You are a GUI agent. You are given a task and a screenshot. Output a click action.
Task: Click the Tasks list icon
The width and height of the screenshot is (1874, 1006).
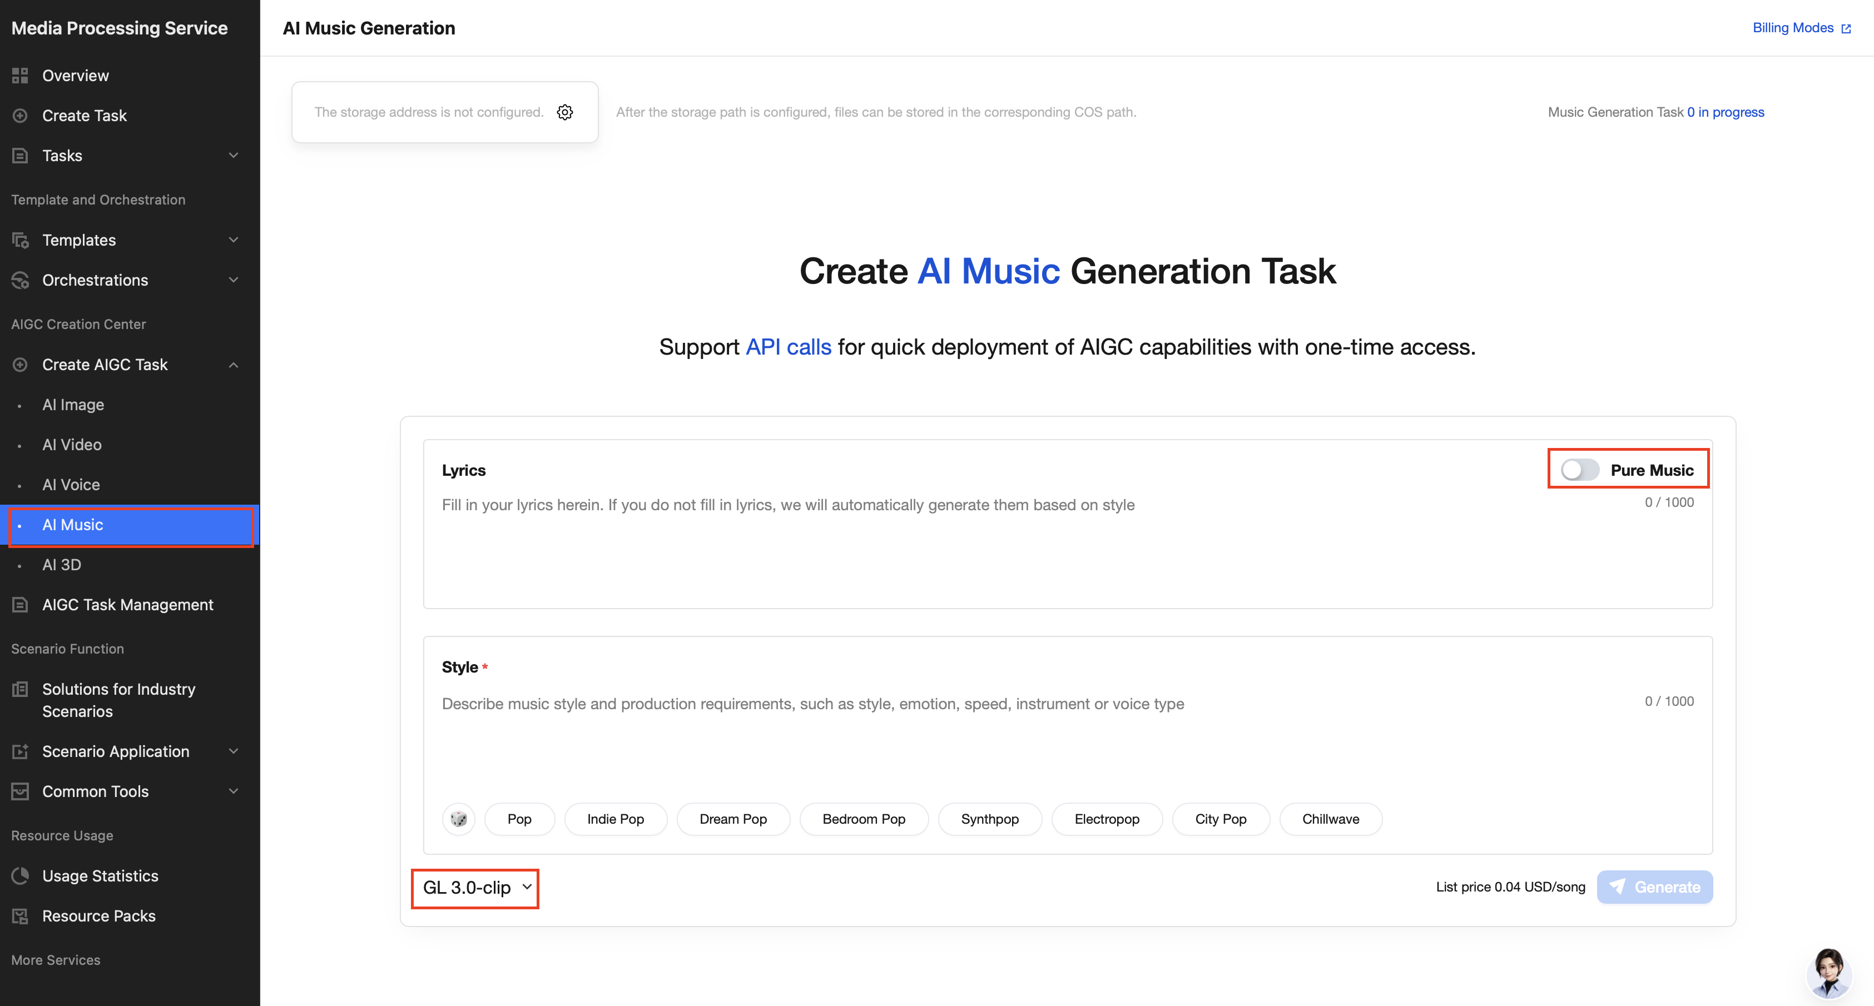coord(21,156)
